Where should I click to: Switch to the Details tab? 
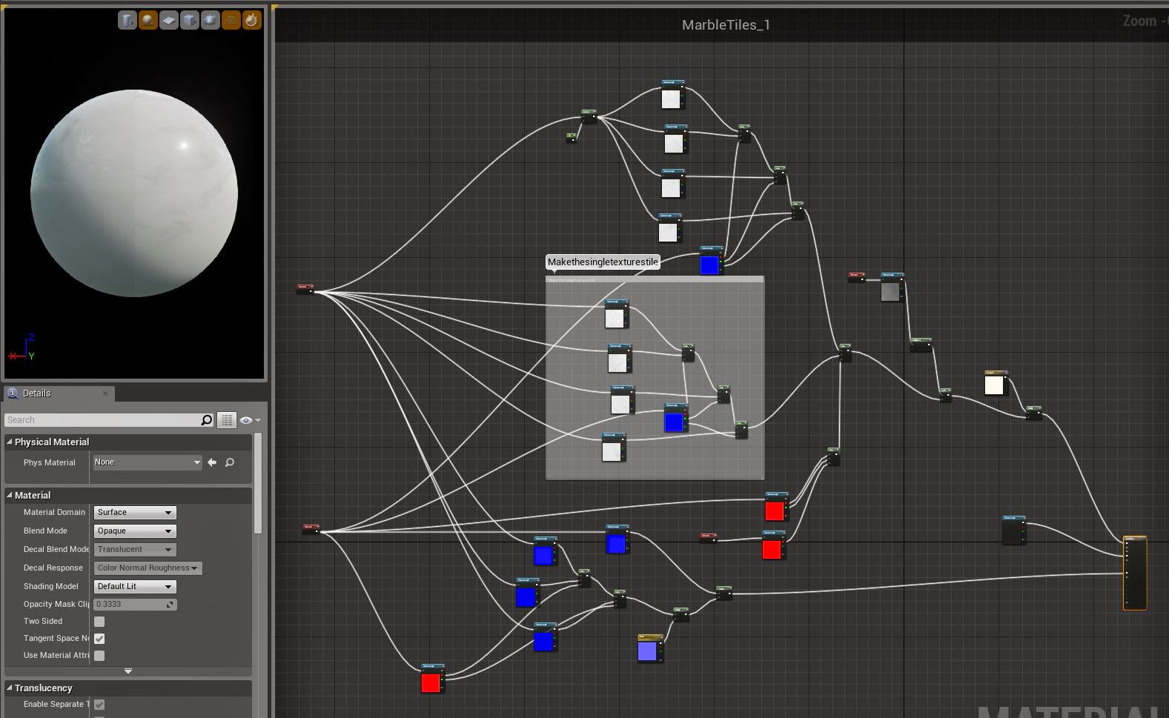click(x=59, y=393)
